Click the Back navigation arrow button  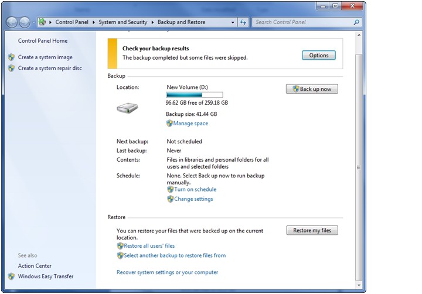12,22
